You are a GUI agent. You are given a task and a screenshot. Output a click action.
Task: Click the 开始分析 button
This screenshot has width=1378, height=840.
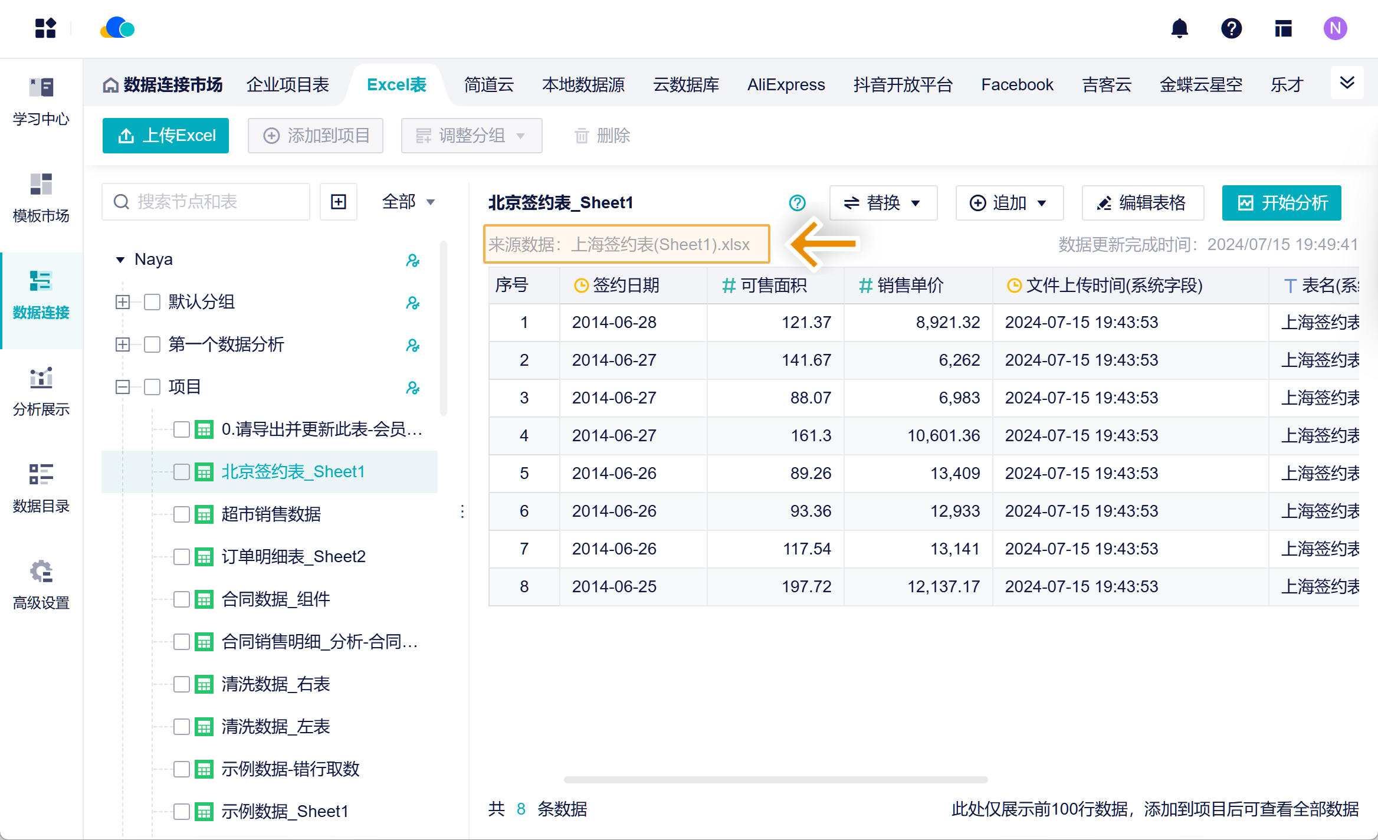(1281, 203)
